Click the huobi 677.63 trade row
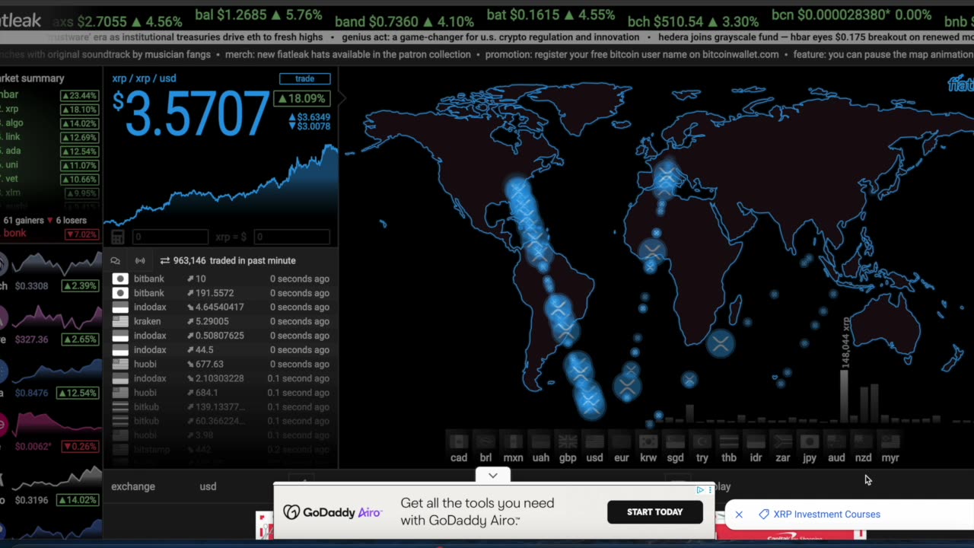The width and height of the screenshot is (974, 548). point(221,364)
